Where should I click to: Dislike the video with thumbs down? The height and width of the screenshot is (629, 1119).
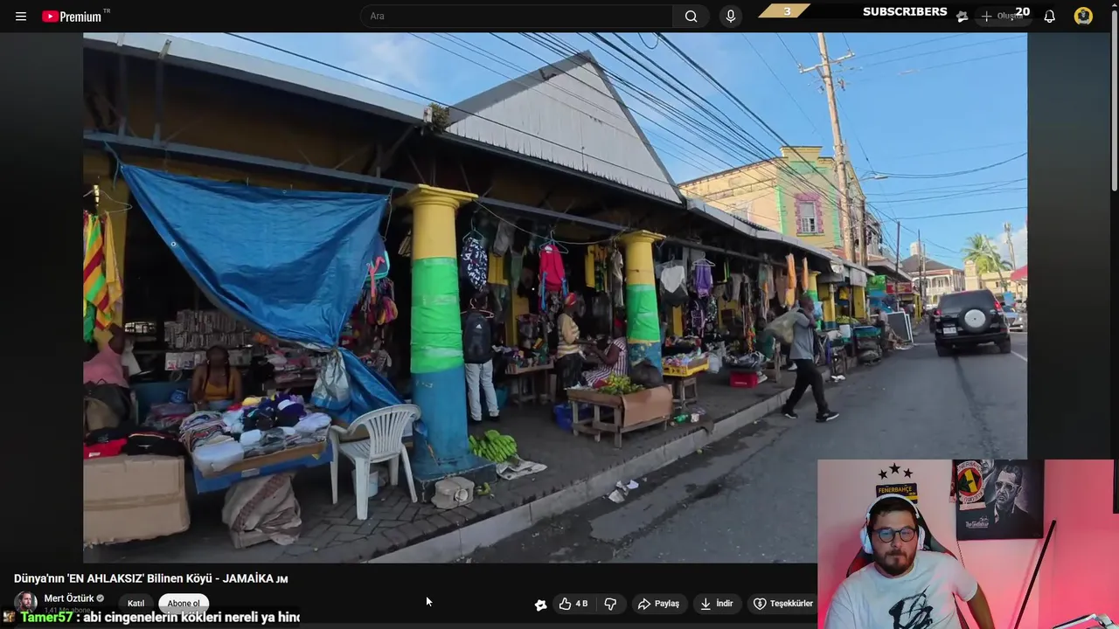pos(610,604)
